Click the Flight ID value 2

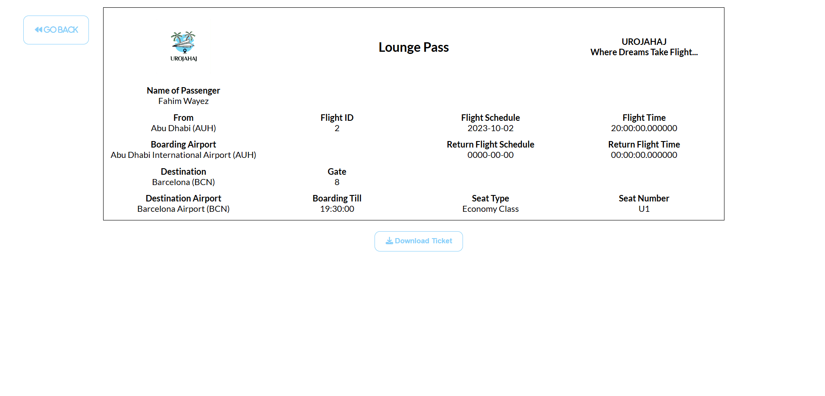pyautogui.click(x=337, y=129)
